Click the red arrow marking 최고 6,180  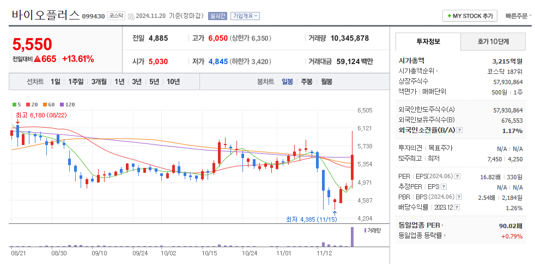(x=17, y=121)
